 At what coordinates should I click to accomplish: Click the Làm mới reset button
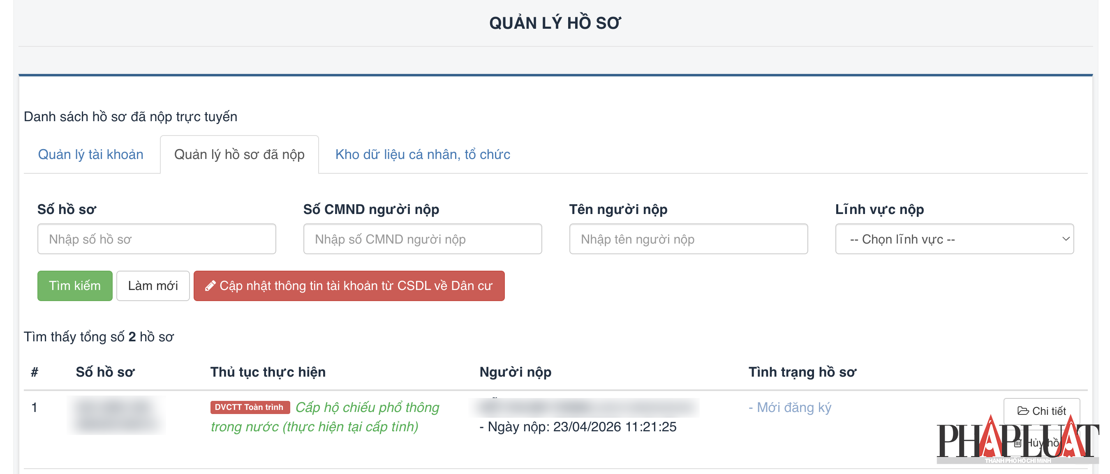[153, 286]
